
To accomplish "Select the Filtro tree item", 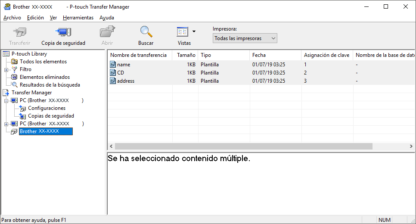I will point(25,69).
